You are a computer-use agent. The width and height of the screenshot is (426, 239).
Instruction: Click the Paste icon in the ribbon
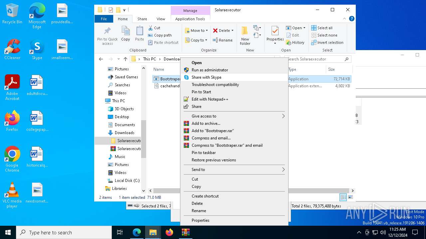[x=139, y=31]
